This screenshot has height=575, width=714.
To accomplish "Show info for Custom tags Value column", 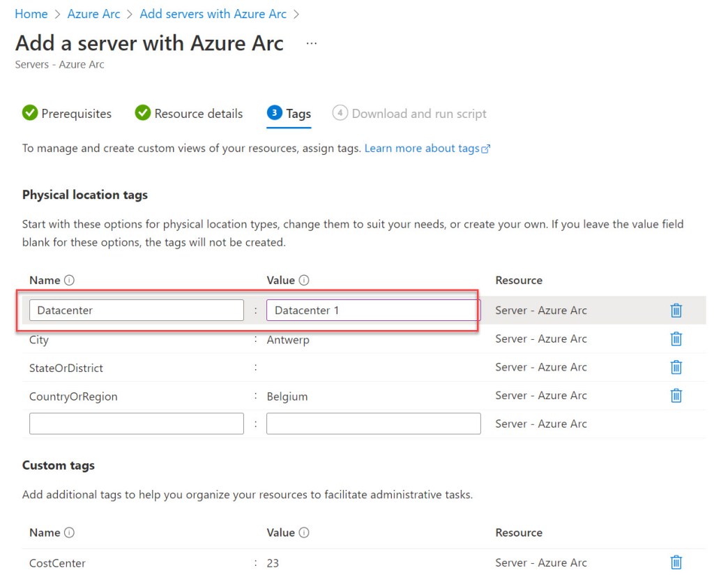I will tap(304, 532).
